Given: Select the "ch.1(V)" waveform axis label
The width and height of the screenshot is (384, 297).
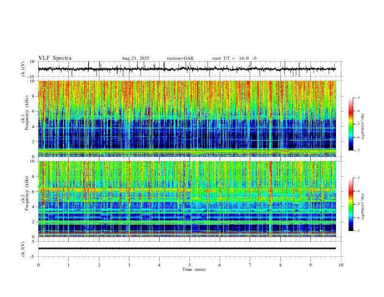Looking at the screenshot, I should click(23, 69).
